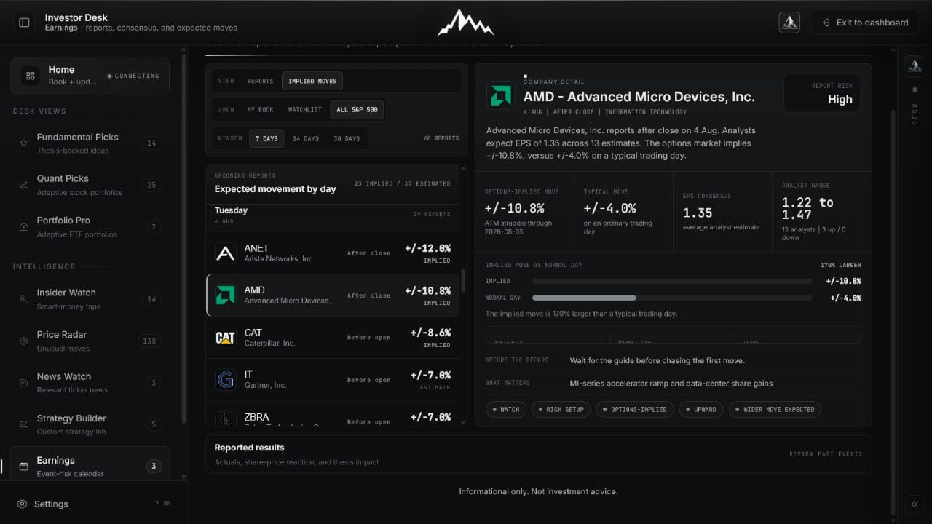Click the Rich Setup tag chip
Image resolution: width=932 pixels, height=524 pixels.
pyautogui.click(x=561, y=409)
